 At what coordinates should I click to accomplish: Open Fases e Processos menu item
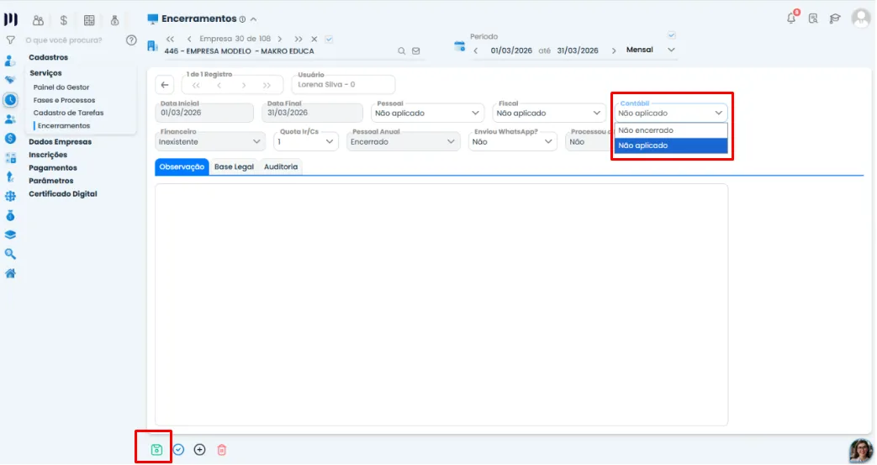pyautogui.click(x=64, y=100)
